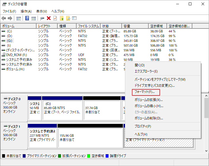Click the ディスク 0 disk icon

pyautogui.click(x=6, y=99)
